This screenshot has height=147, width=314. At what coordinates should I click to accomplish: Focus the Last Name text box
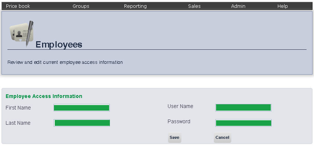pyautogui.click(x=82, y=123)
